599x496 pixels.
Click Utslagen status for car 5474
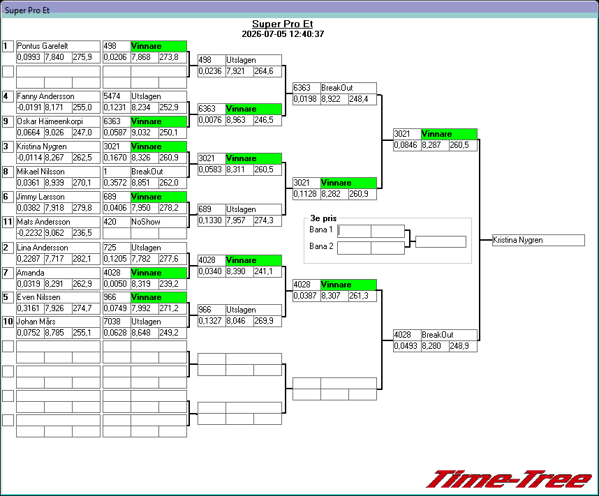pyautogui.click(x=158, y=96)
